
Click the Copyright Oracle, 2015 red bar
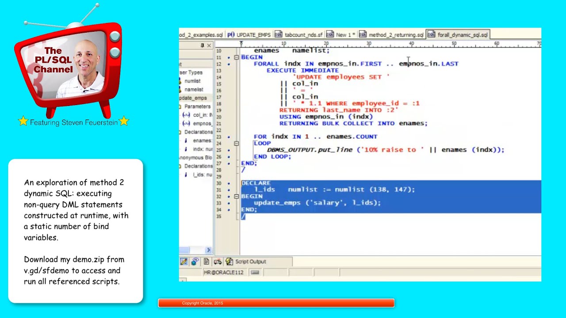276,303
